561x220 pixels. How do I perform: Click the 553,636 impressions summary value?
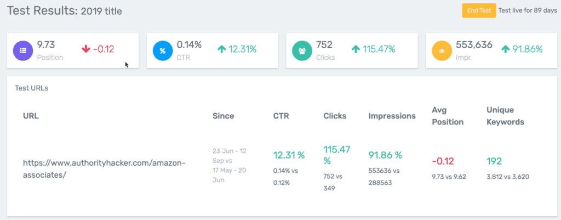coord(474,44)
